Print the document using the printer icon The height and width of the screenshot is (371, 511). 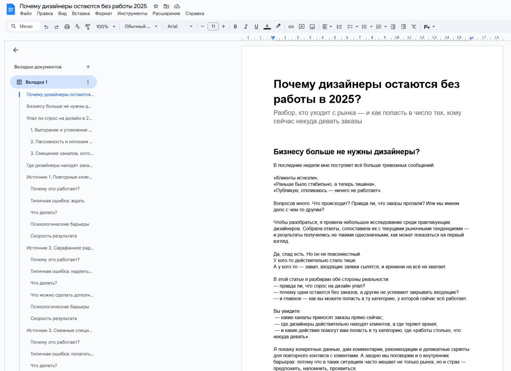(67, 27)
